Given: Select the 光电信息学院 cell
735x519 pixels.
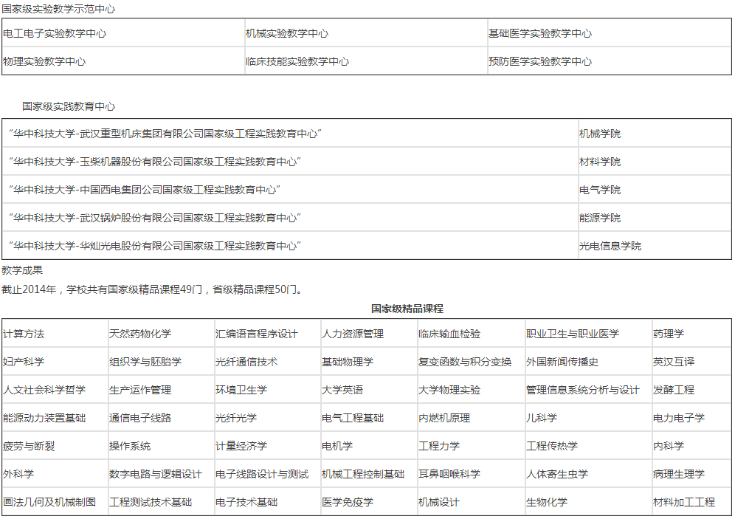Looking at the screenshot, I should [655, 246].
